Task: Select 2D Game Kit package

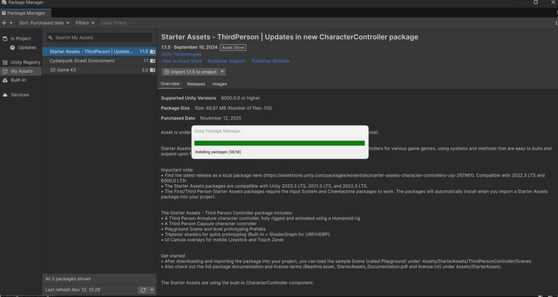Action: coord(99,70)
